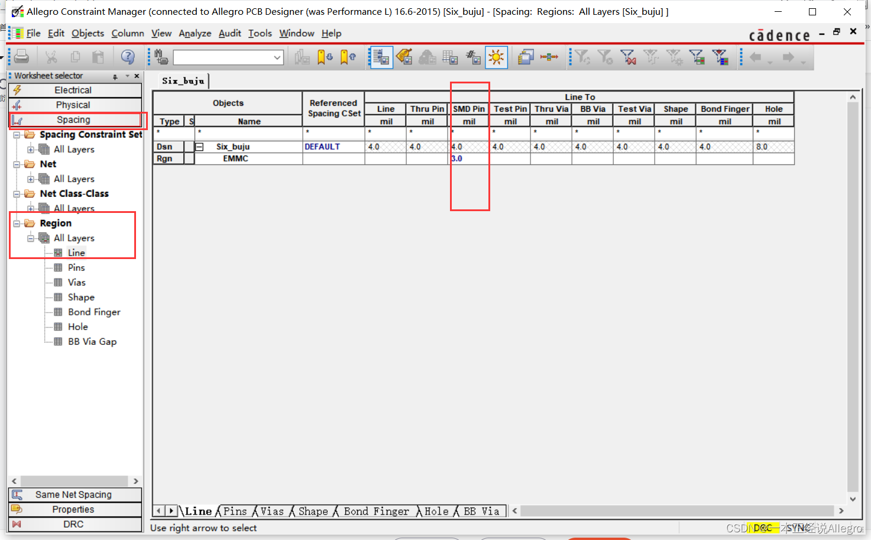Collapse the Spacing Constraint Set folder
The height and width of the screenshot is (540, 871).
17,135
